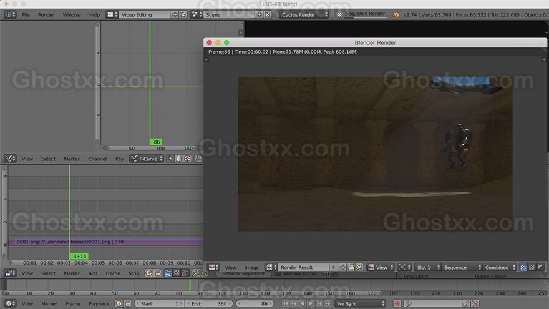The height and width of the screenshot is (309, 549).
Task: Open the Combined pass dropdown
Action: tap(500, 267)
